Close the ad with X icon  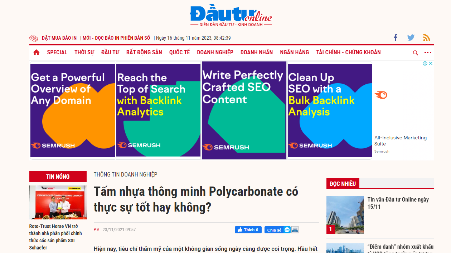coord(431,64)
